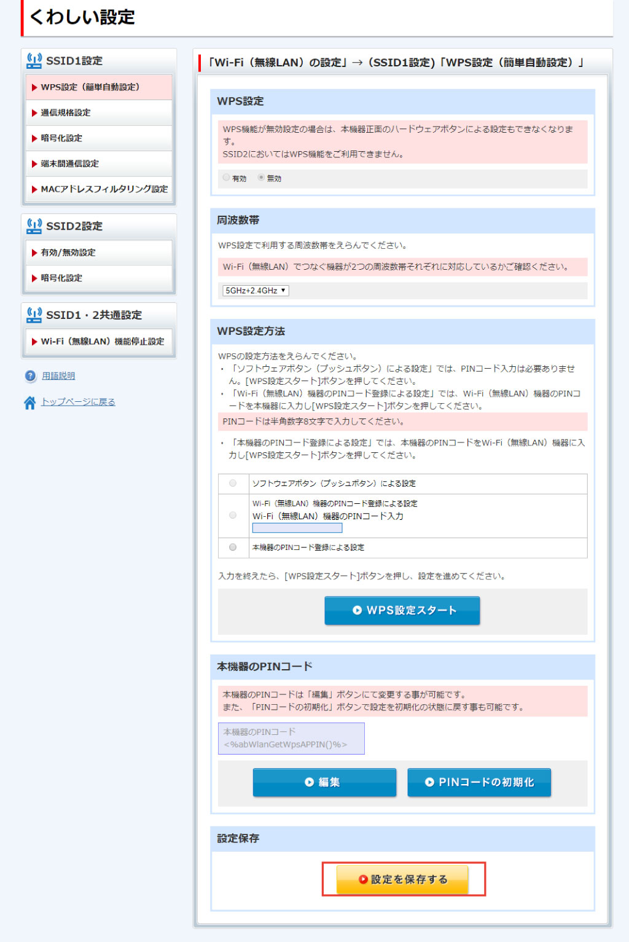Choose Wi-Fi機器のPINコード登録 radio option
The height and width of the screenshot is (942, 629).
tap(233, 515)
